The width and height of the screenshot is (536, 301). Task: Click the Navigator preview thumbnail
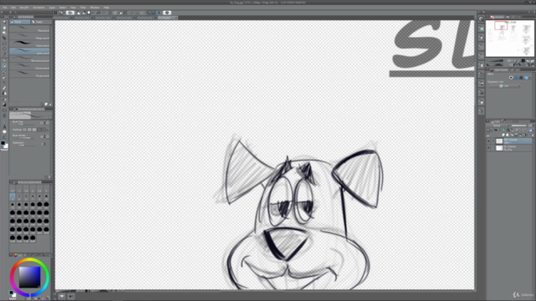[x=510, y=38]
